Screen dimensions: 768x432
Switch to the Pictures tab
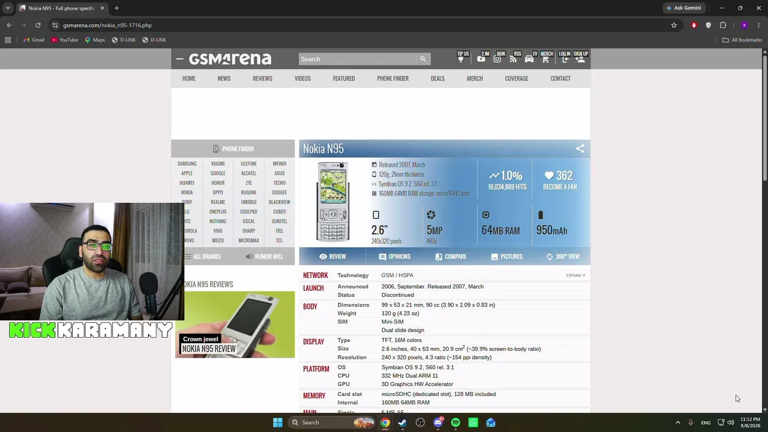click(x=507, y=257)
